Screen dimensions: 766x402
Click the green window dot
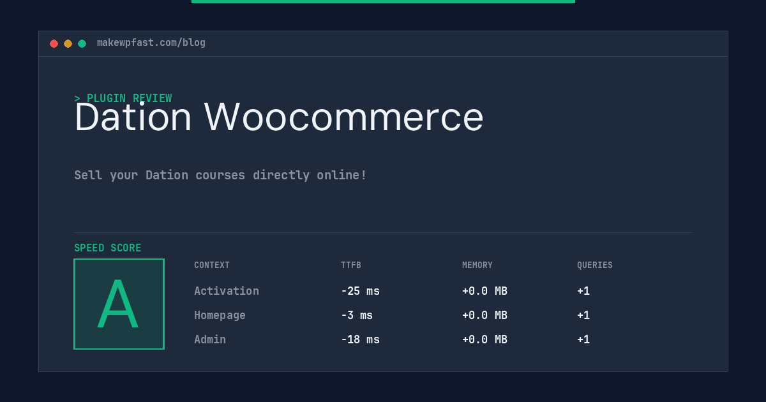point(82,43)
